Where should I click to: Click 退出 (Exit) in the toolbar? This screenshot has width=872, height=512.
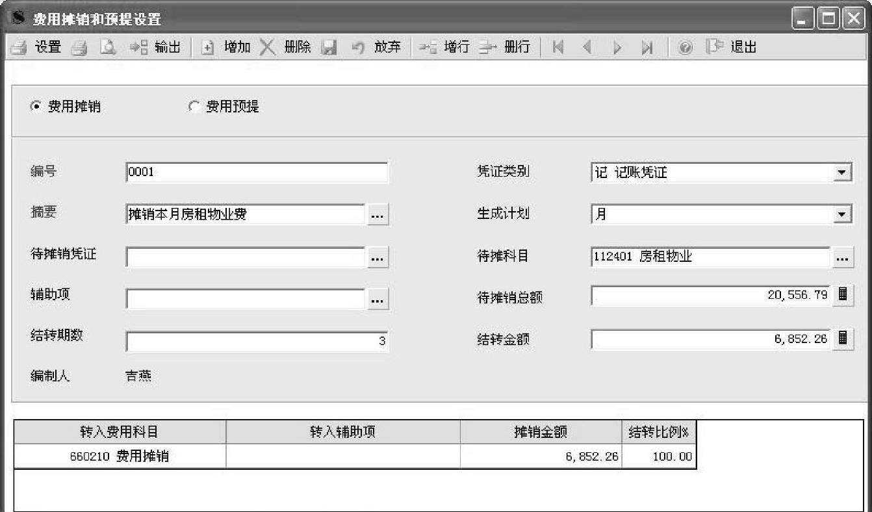click(732, 47)
